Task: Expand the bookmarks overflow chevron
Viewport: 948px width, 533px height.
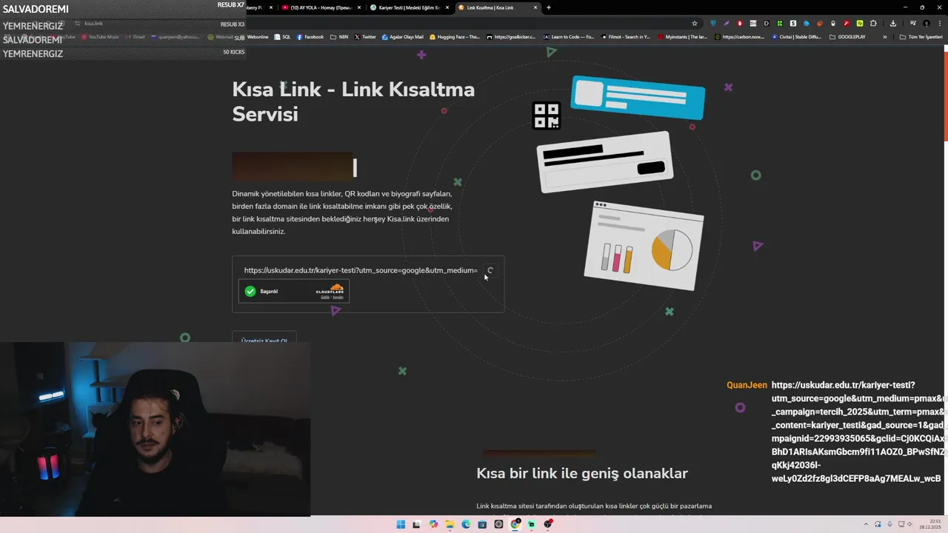Action: coord(885,37)
